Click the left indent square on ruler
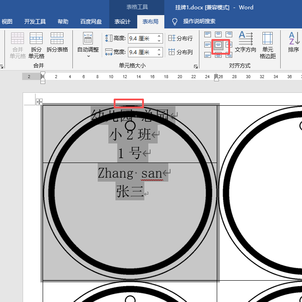Image resolution: width=302 pixels, height=302 pixels. (x=43, y=82)
